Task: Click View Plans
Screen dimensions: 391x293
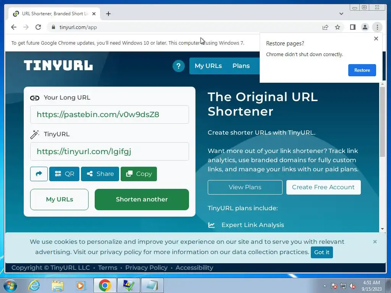Action: click(x=245, y=187)
